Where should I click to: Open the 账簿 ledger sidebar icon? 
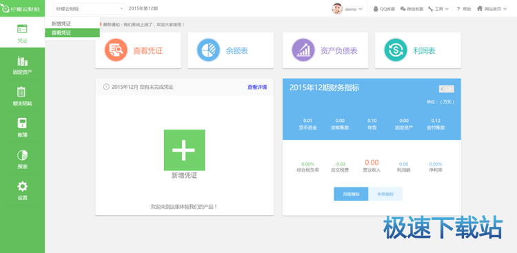point(22,123)
